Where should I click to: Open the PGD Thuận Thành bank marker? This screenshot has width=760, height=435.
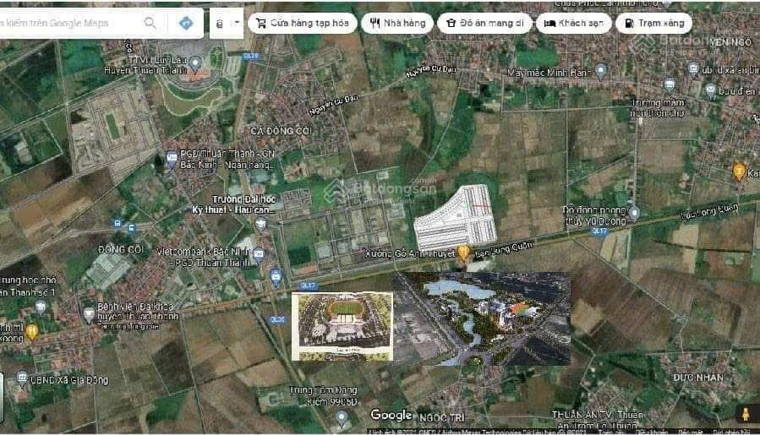(172, 155)
